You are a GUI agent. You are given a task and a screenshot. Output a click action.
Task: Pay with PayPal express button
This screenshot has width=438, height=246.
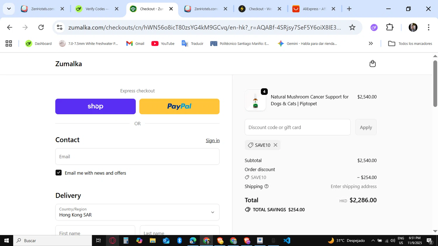[179, 106]
